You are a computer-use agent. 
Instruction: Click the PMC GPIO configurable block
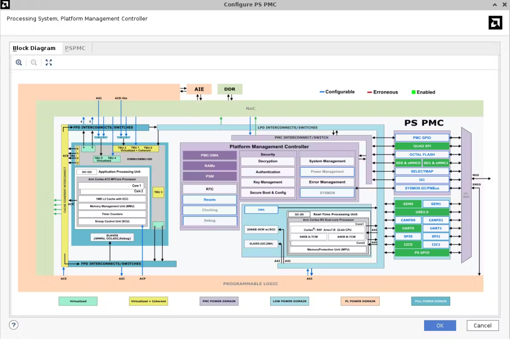(422, 137)
